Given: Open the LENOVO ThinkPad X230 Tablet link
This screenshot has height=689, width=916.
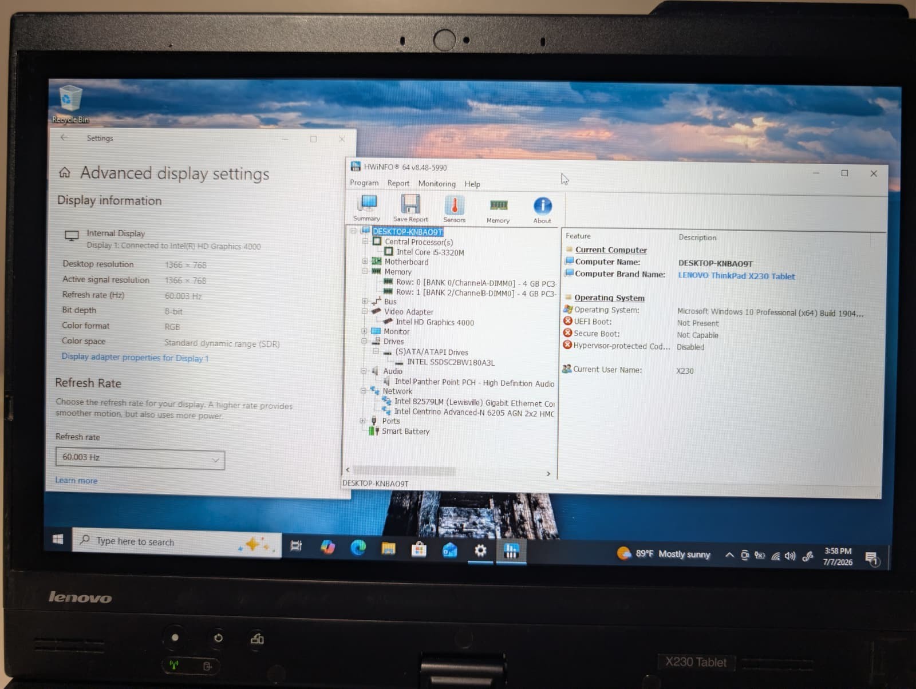Looking at the screenshot, I should pos(736,276).
